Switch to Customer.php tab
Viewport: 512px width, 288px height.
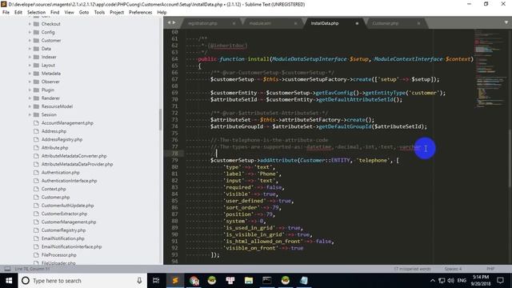tap(386, 23)
